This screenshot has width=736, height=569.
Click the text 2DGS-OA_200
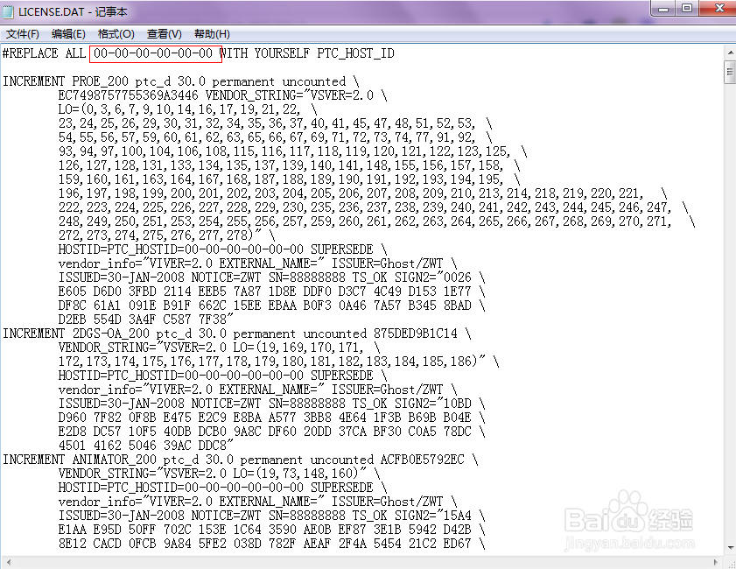tap(111, 334)
